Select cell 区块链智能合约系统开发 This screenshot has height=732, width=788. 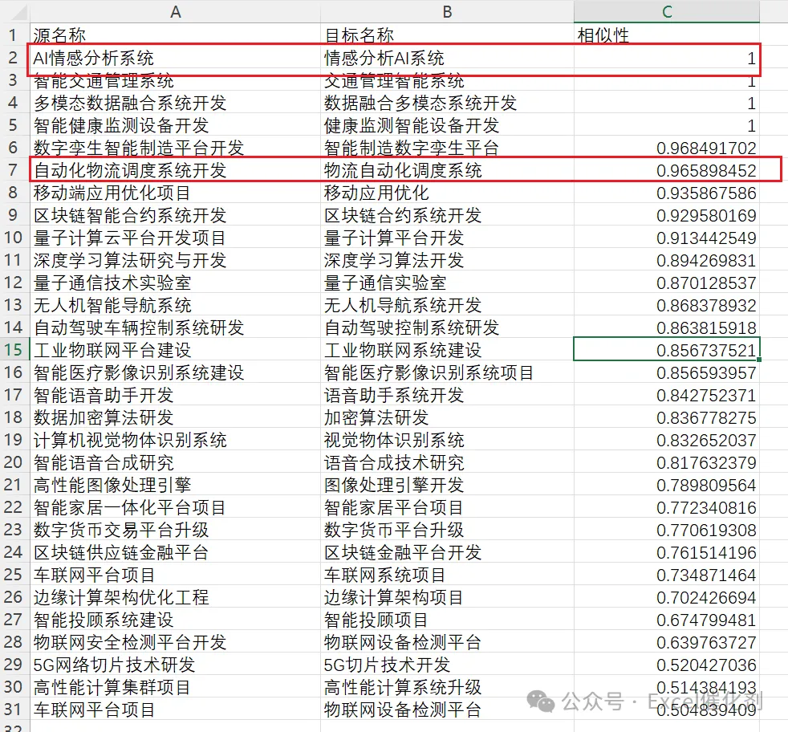point(176,215)
